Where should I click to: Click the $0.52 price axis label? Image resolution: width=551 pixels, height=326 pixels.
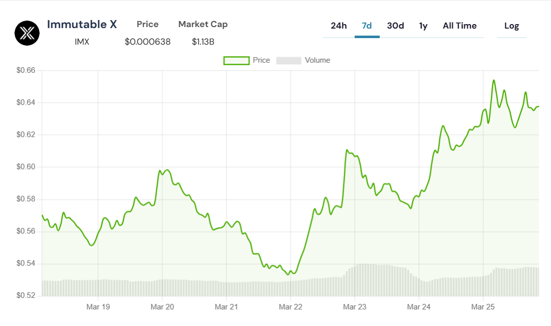click(26, 295)
